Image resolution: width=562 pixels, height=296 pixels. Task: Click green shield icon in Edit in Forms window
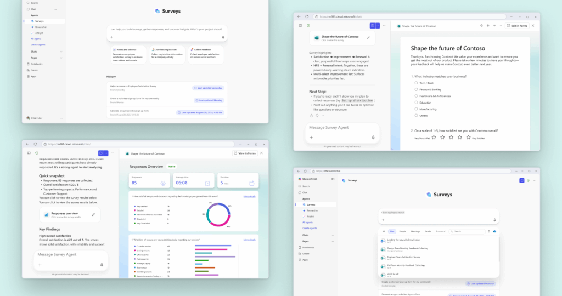pos(308,26)
